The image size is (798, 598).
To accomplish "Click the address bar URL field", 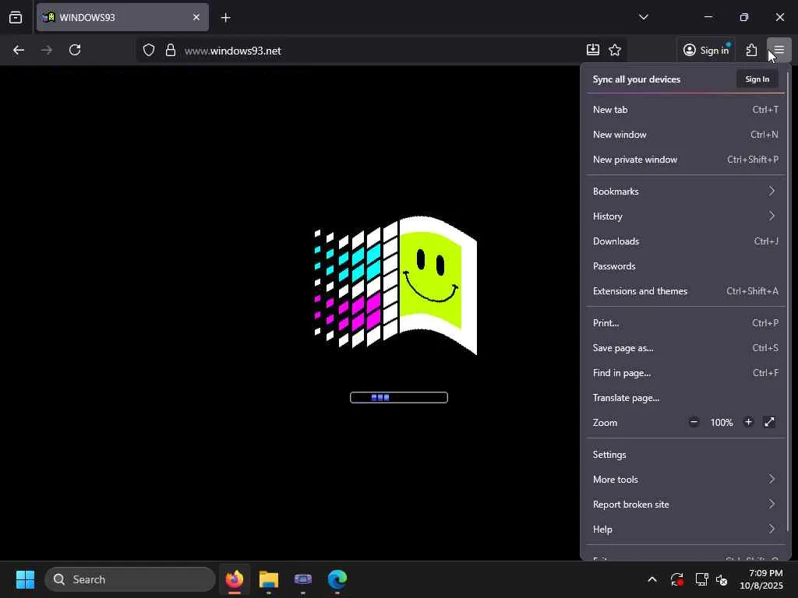I will click(382, 51).
